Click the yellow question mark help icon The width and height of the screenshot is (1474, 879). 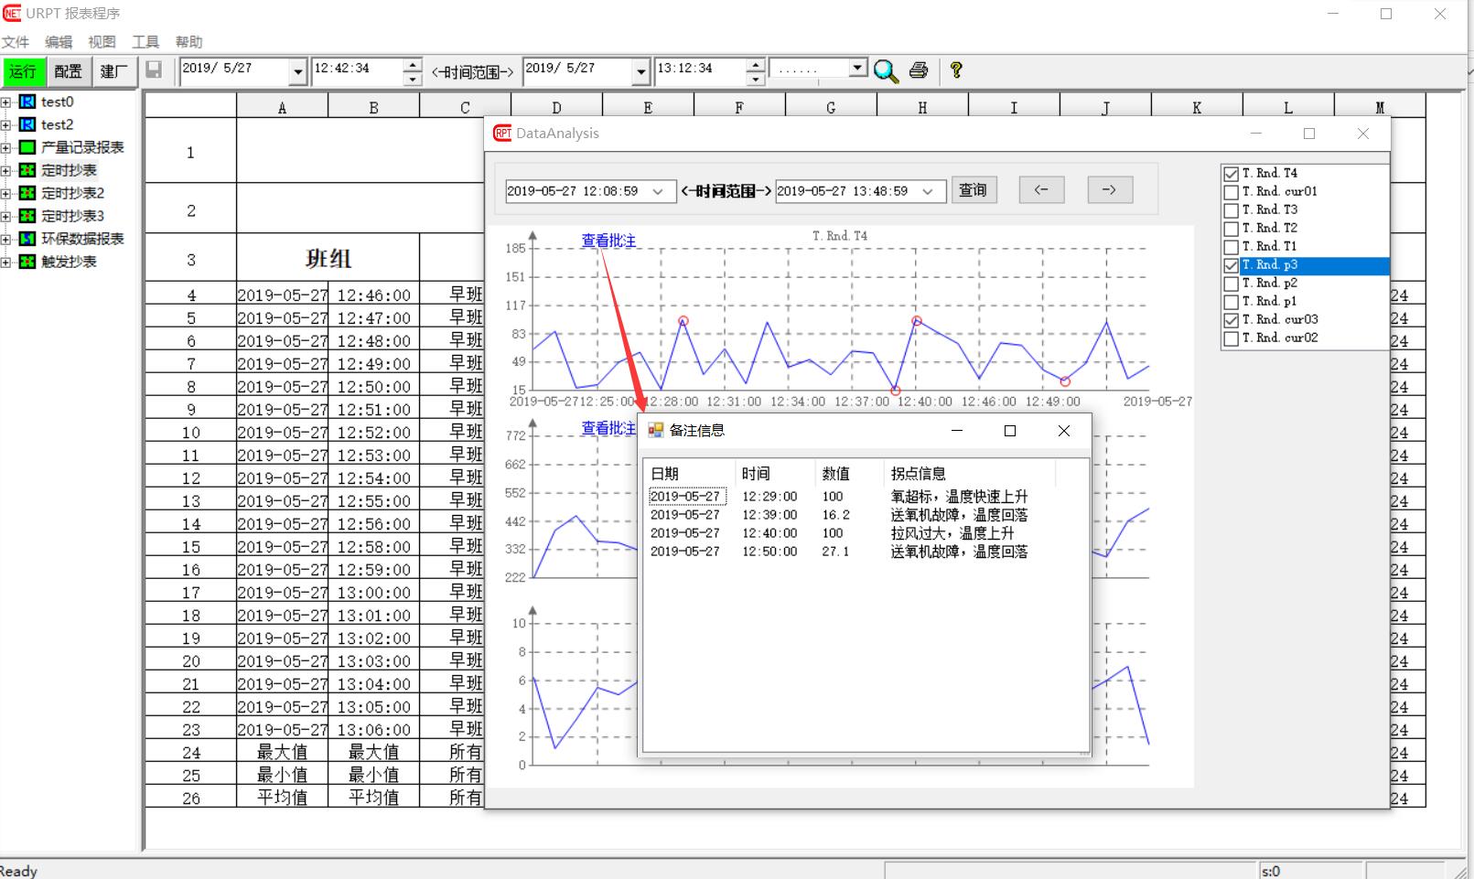click(956, 70)
